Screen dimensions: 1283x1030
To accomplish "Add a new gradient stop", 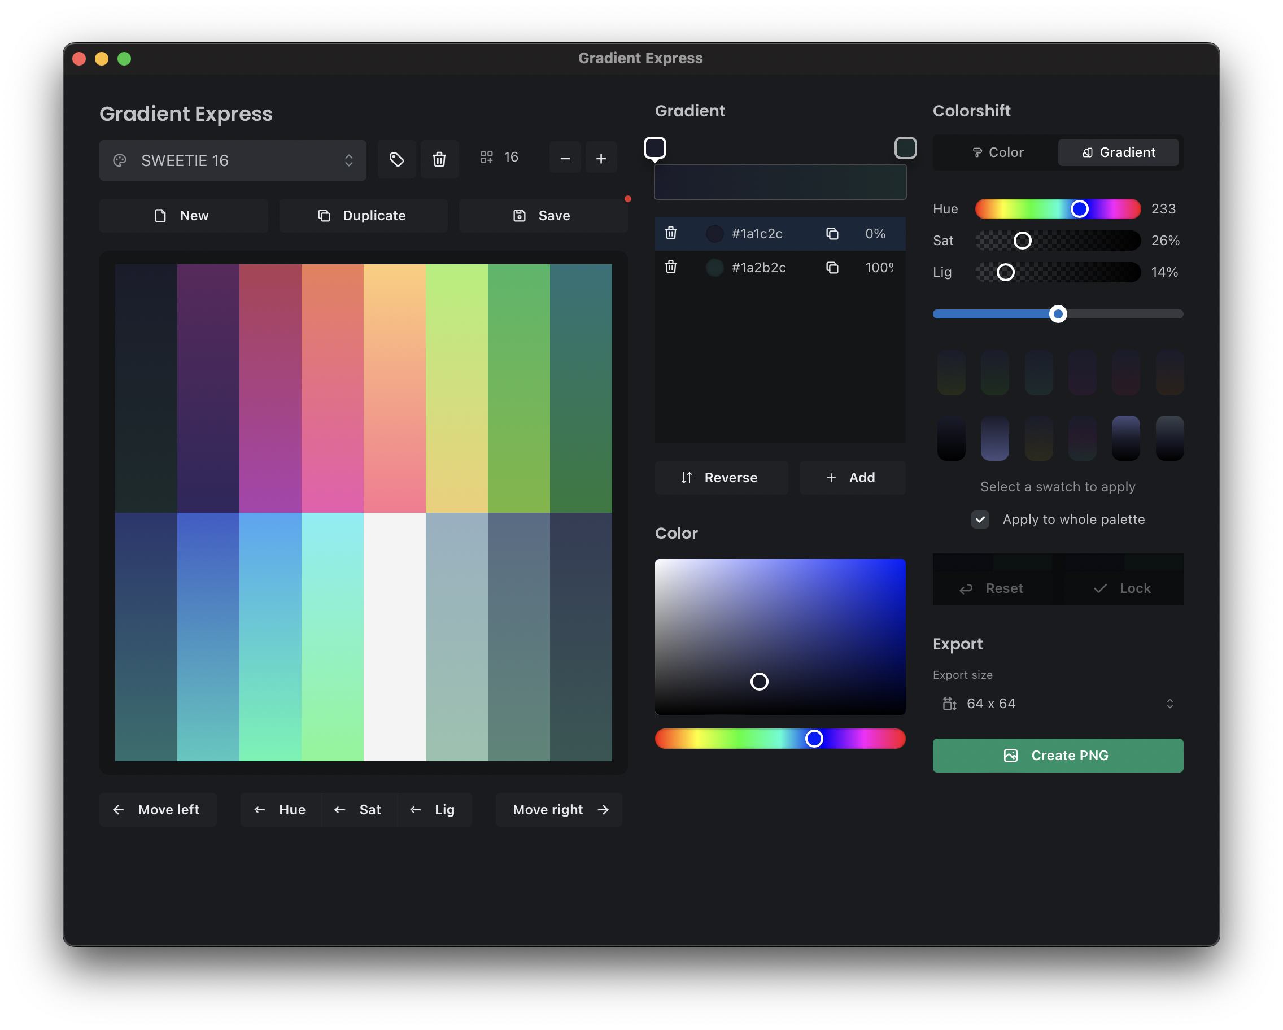I will click(x=852, y=477).
